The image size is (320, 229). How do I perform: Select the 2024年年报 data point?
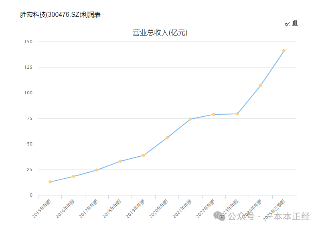click(261, 85)
